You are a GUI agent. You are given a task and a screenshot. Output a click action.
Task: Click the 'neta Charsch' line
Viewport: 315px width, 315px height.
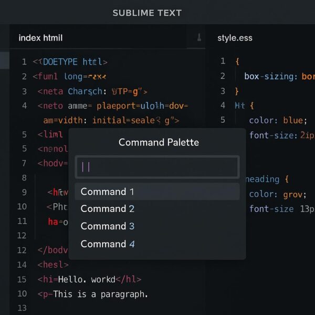click(92, 91)
